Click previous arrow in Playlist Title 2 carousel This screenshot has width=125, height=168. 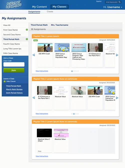(33, 98)
